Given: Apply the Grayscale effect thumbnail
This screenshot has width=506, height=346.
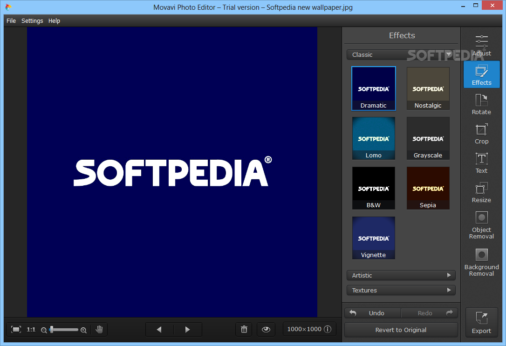Looking at the screenshot, I should (x=428, y=138).
